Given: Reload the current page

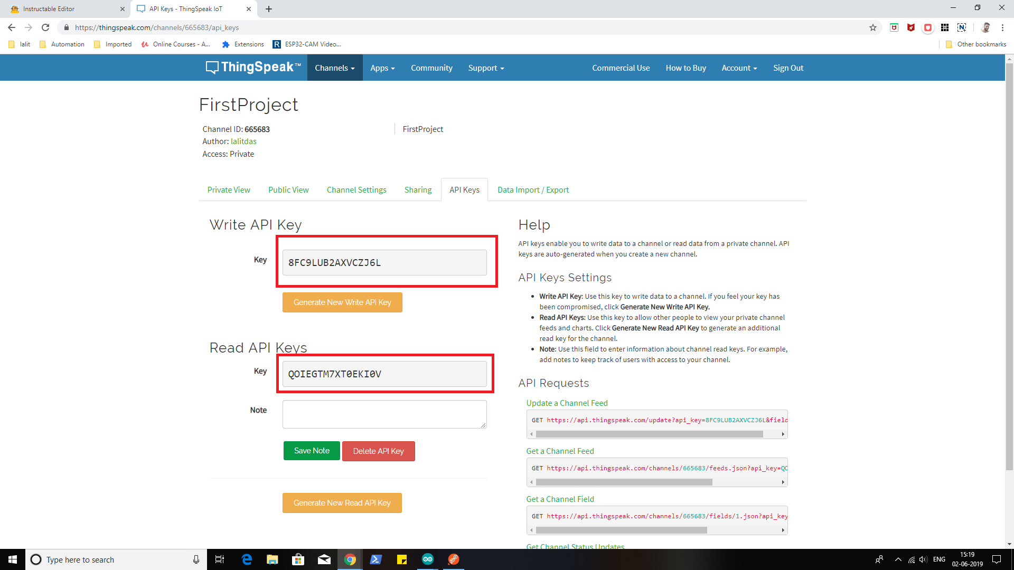Looking at the screenshot, I should coord(45,27).
